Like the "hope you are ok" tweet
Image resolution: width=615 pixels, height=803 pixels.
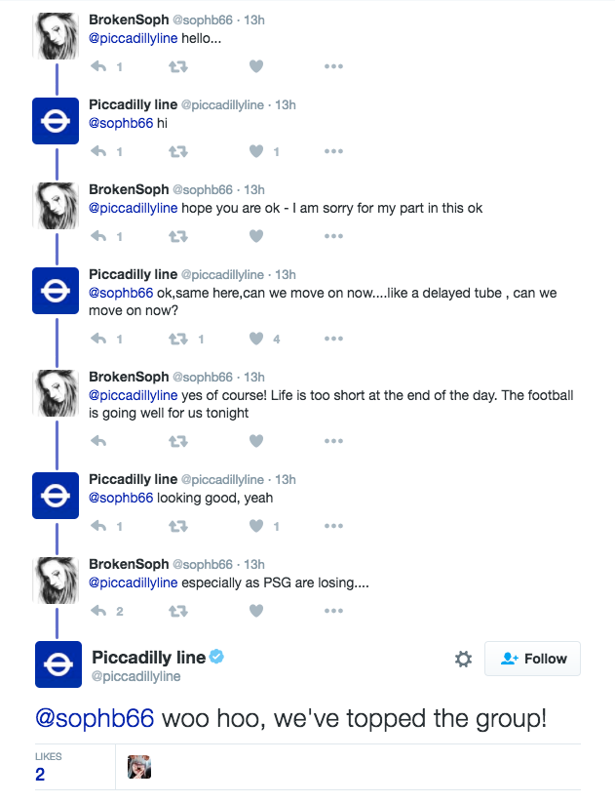[256, 236]
